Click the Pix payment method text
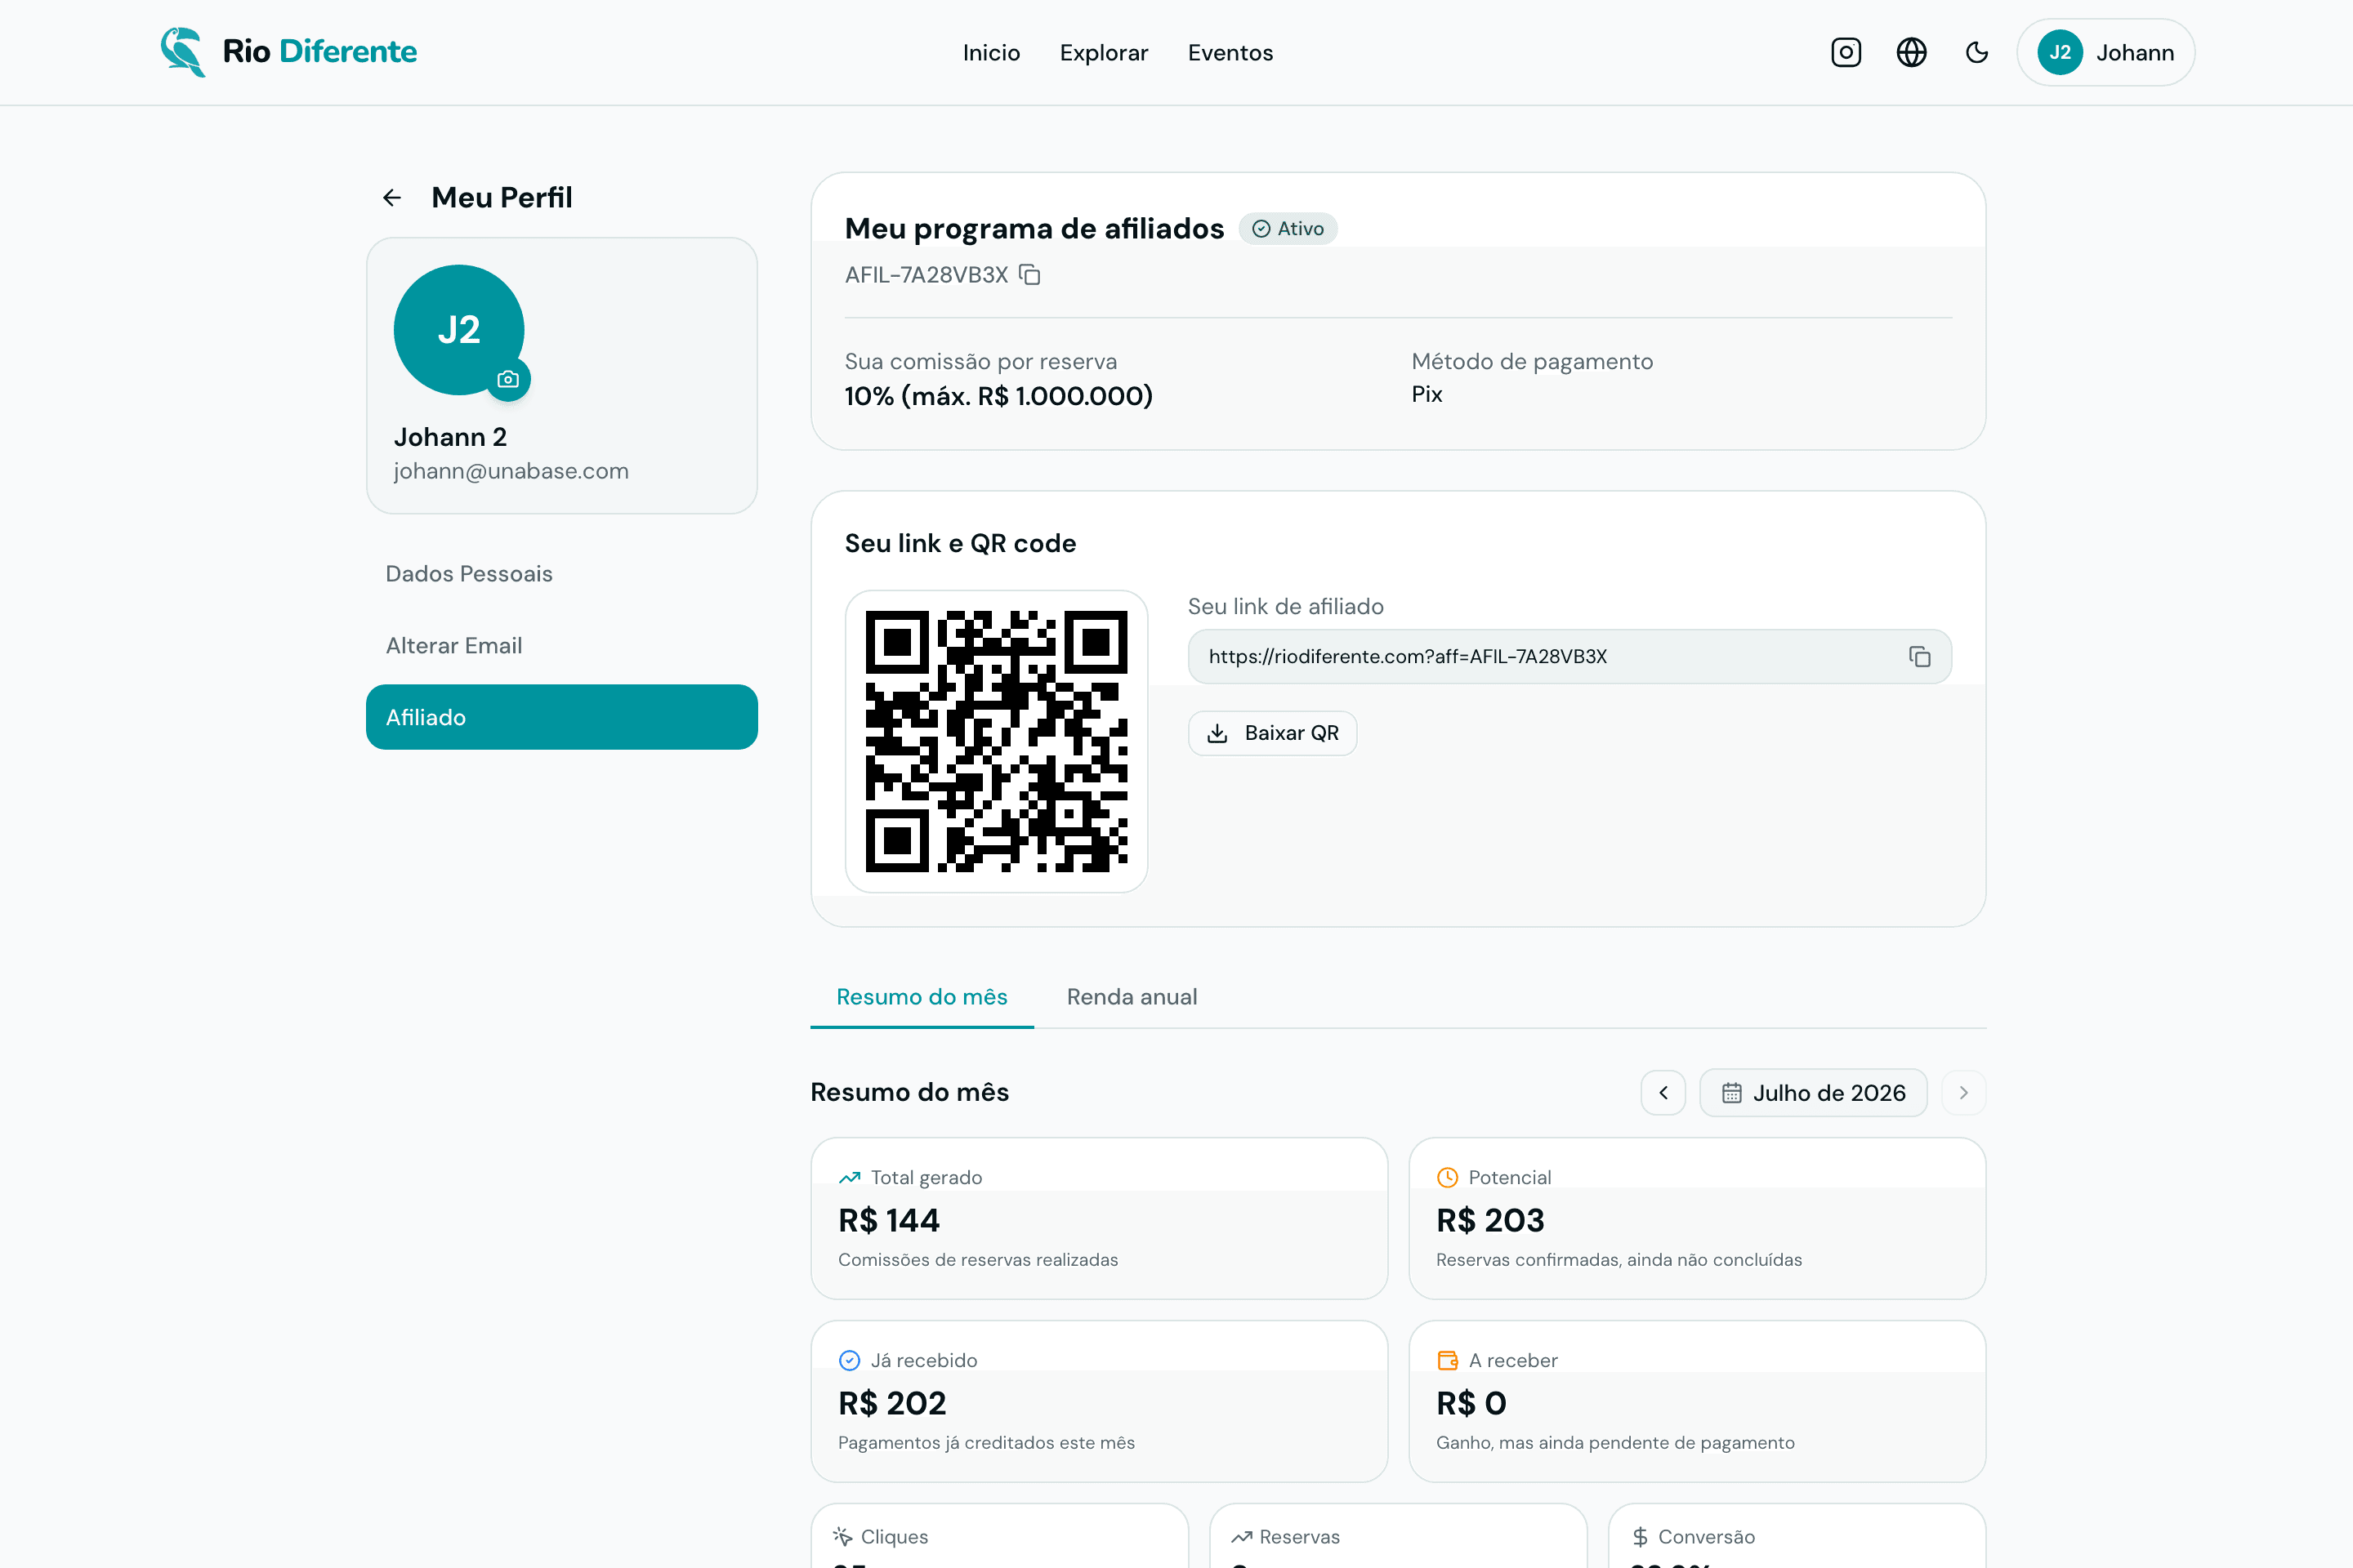2353x1568 pixels. click(x=1427, y=394)
